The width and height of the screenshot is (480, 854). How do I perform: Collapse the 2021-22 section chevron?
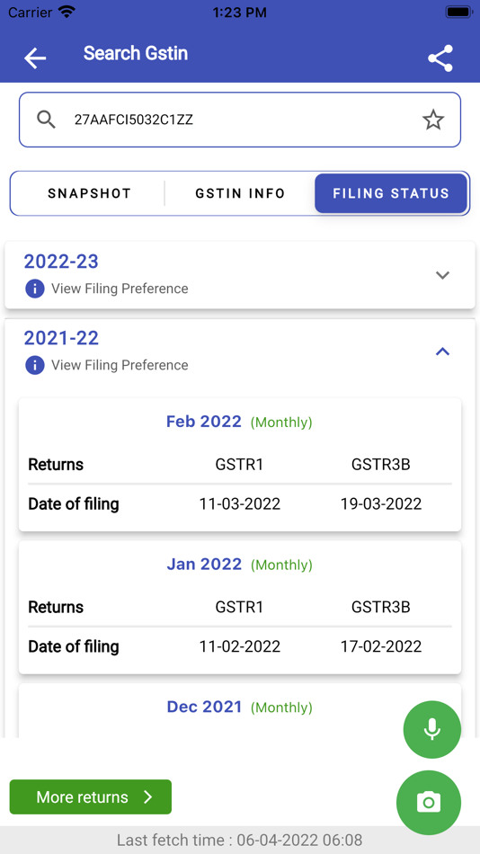tap(443, 351)
